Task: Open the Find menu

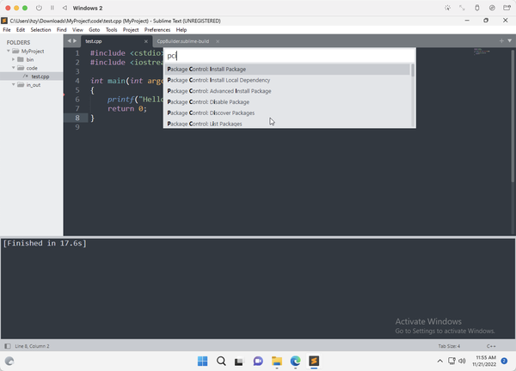Action: pos(62,30)
